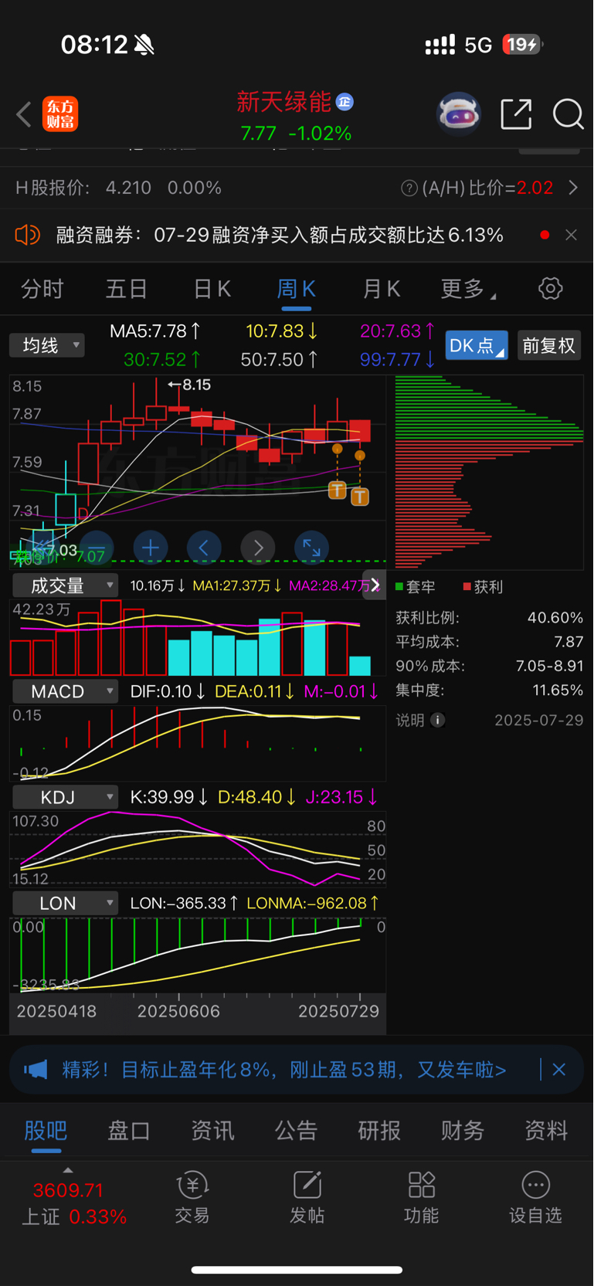This screenshot has height=1286, width=594.
Task: Select the 集中度 11.65% value
Action: pyautogui.click(x=558, y=690)
